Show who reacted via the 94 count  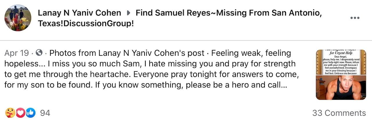coord(45,113)
